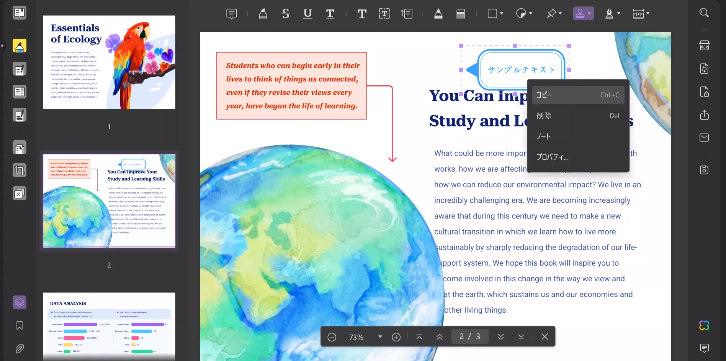Image resolution: width=726 pixels, height=361 pixels.
Task: Open the batch/watermark tool icon
Action: point(20,193)
